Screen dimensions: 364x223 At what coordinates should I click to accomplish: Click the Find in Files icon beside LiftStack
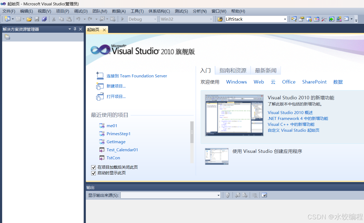pyautogui.click(x=220, y=19)
